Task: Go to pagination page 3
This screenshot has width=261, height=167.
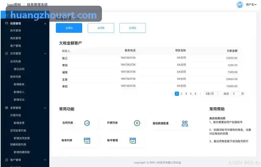Action: coord(186,94)
